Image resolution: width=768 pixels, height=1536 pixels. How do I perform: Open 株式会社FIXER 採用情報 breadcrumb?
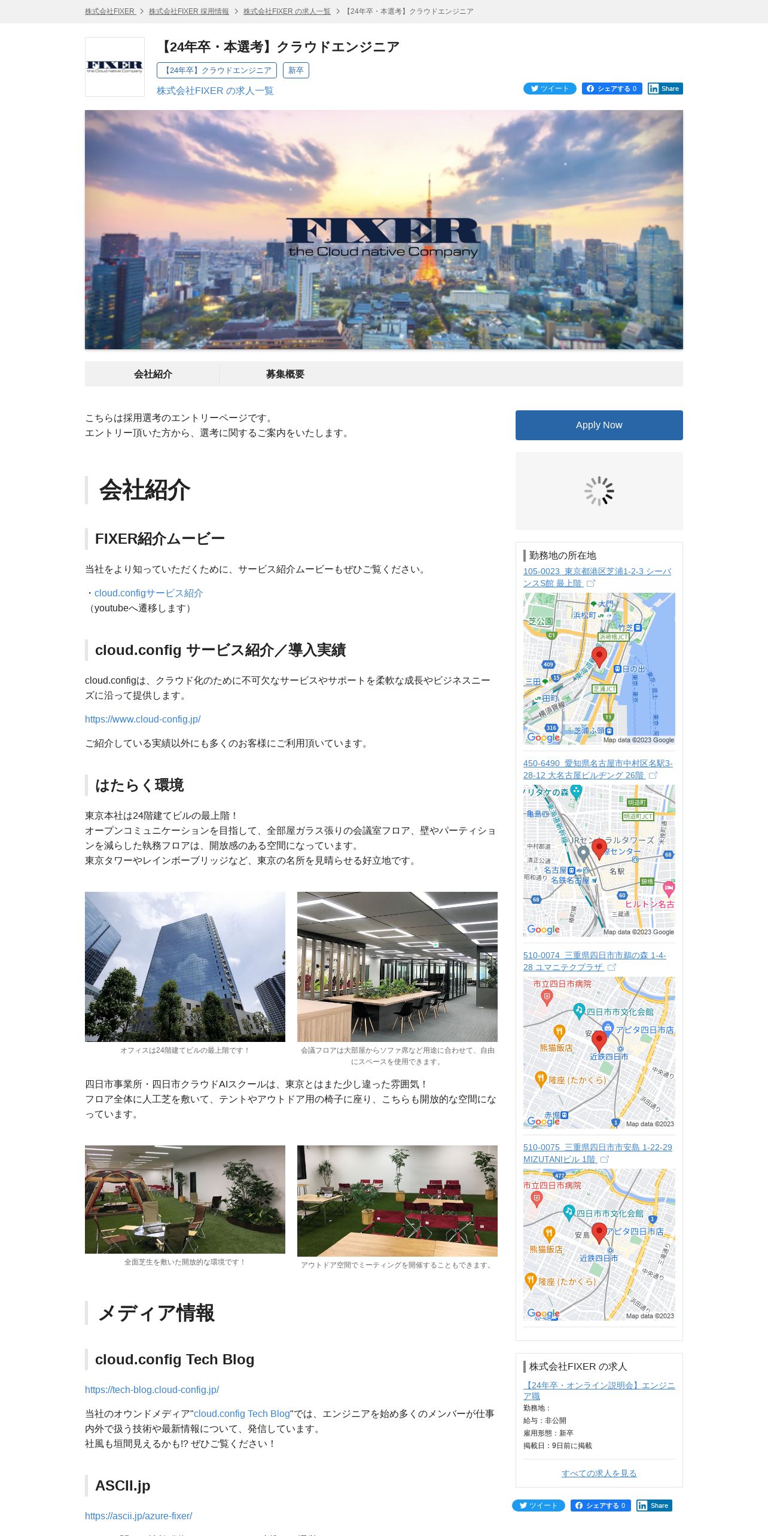(189, 11)
